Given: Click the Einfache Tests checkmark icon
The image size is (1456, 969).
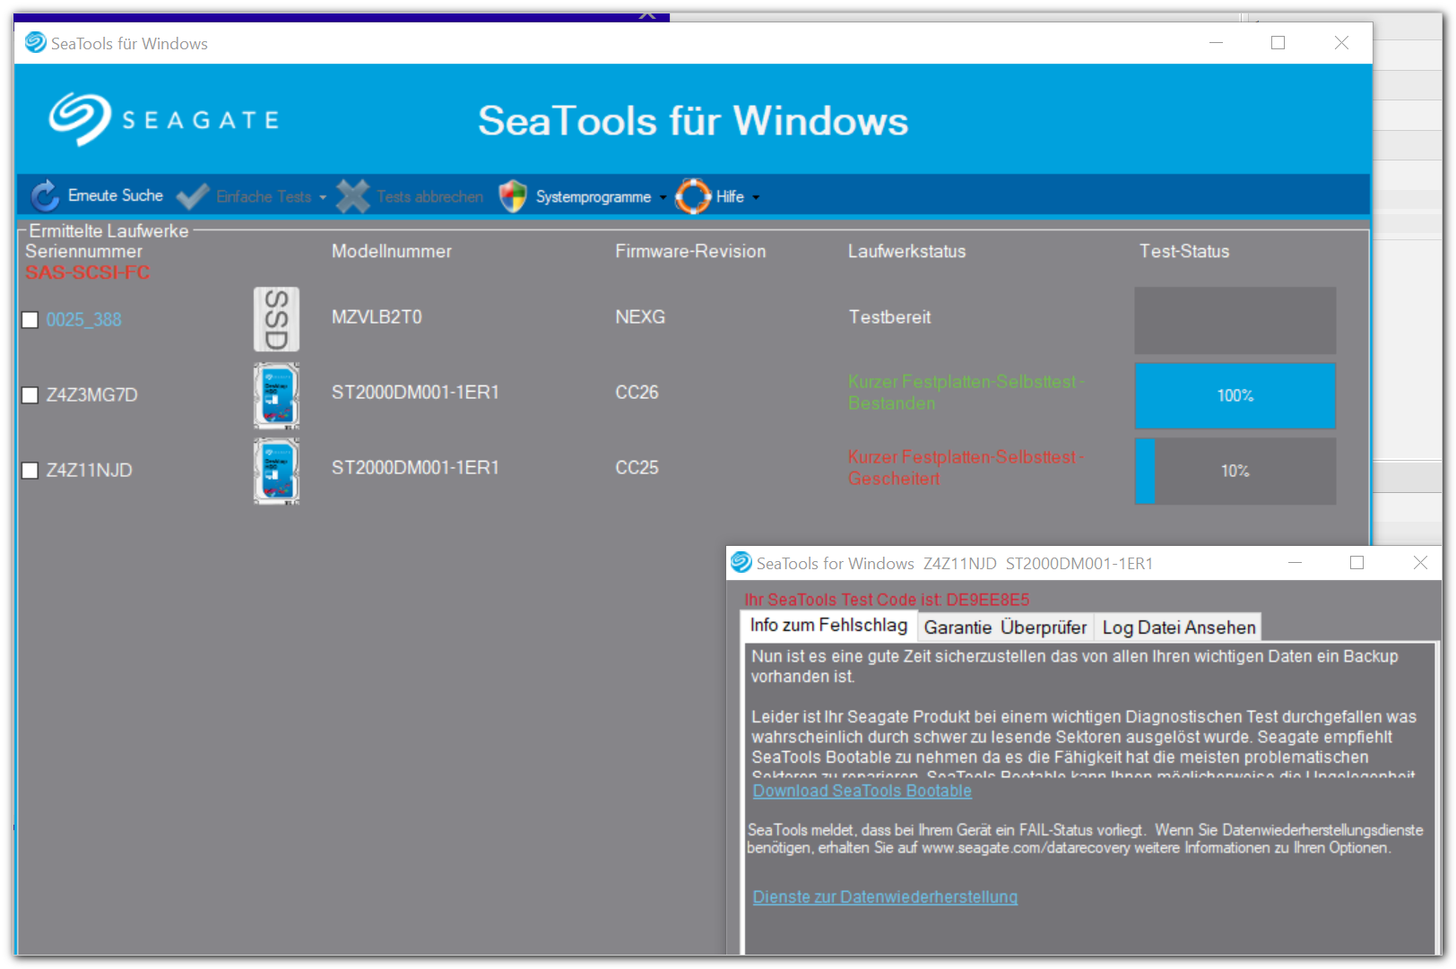Looking at the screenshot, I should [x=193, y=195].
